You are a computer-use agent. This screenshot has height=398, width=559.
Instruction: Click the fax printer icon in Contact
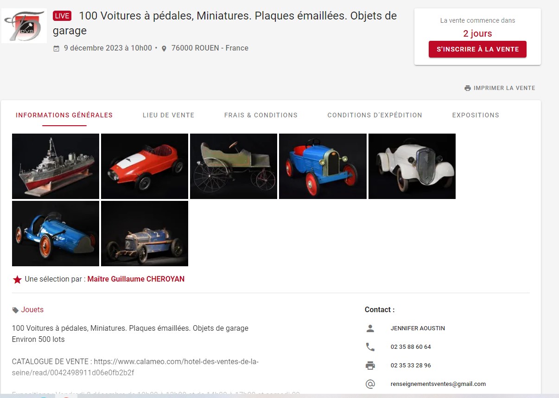tap(370, 366)
